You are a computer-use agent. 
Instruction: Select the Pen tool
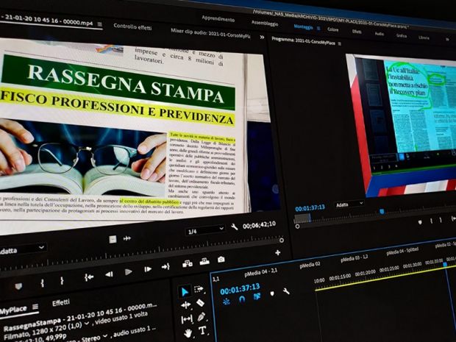[x=202, y=317]
